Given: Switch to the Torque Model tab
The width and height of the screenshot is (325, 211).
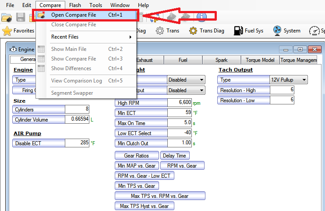Looking at the screenshot, I should point(259,60).
